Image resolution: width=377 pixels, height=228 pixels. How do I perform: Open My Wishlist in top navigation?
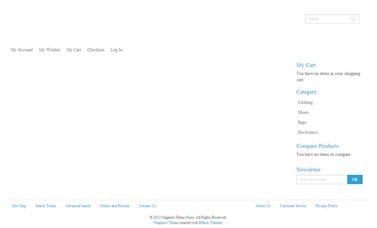click(x=50, y=50)
